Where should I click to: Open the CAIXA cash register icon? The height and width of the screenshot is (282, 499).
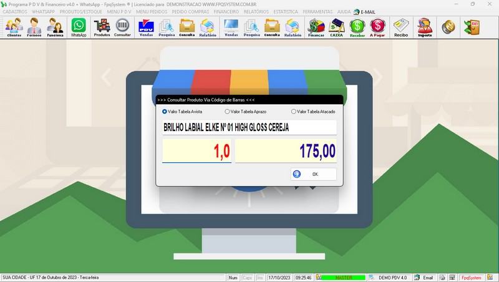click(x=337, y=27)
